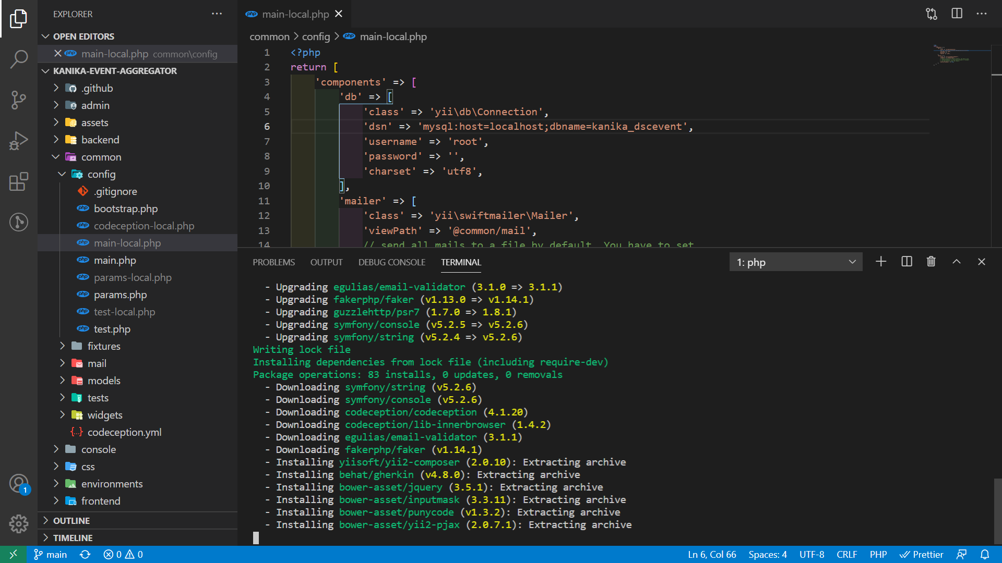1002x563 pixels.
Task: Open the Explorer view in activity bar
Action: [19, 19]
